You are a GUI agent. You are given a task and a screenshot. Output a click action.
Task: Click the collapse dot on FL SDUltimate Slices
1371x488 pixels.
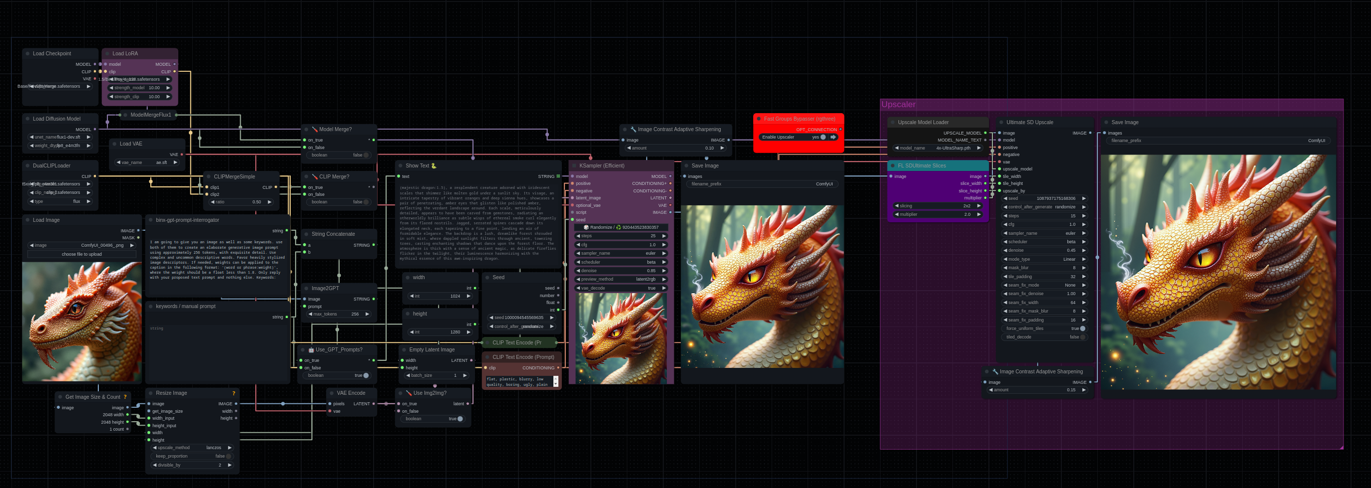click(893, 165)
